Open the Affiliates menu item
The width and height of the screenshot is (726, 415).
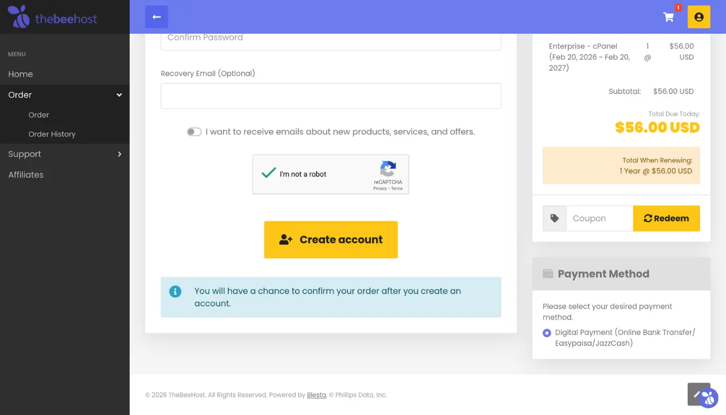point(26,175)
